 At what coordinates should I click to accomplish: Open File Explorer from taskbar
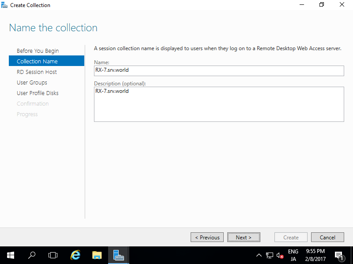[97, 255]
